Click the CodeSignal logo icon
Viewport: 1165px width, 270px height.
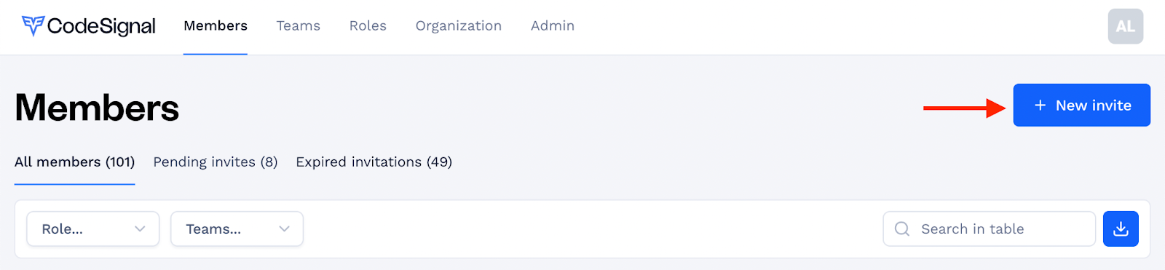[33, 26]
